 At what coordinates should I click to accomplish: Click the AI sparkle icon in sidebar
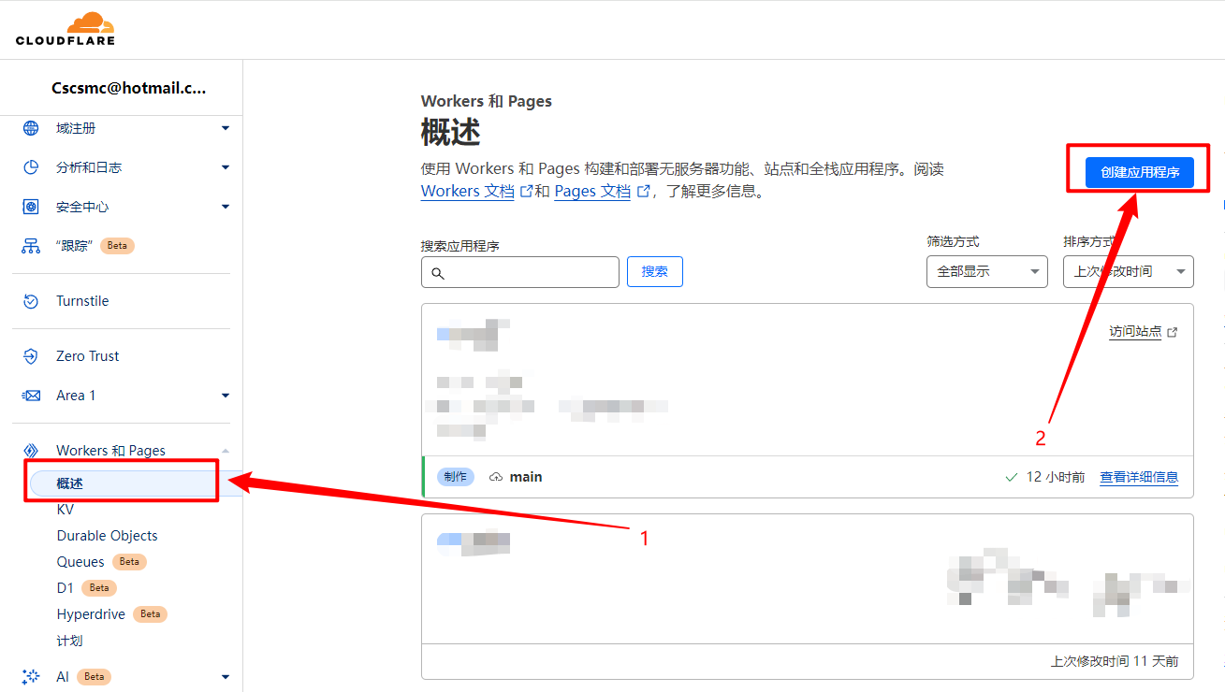[31, 676]
